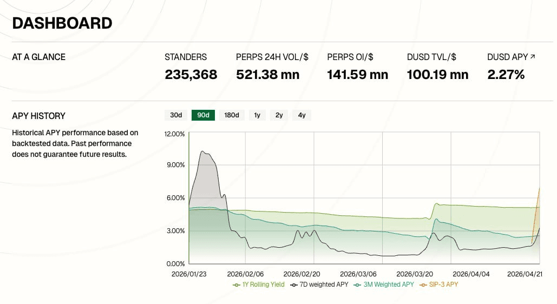Screen dimensions: 557x304
Task: Select the 90d time range
Action: click(x=203, y=115)
